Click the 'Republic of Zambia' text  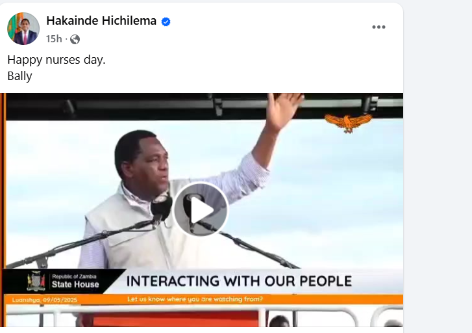(75, 276)
